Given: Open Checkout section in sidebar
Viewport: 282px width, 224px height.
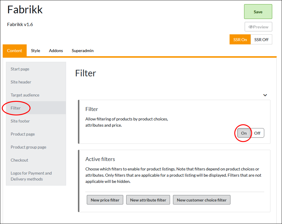Looking at the screenshot, I should pyautogui.click(x=19, y=160).
